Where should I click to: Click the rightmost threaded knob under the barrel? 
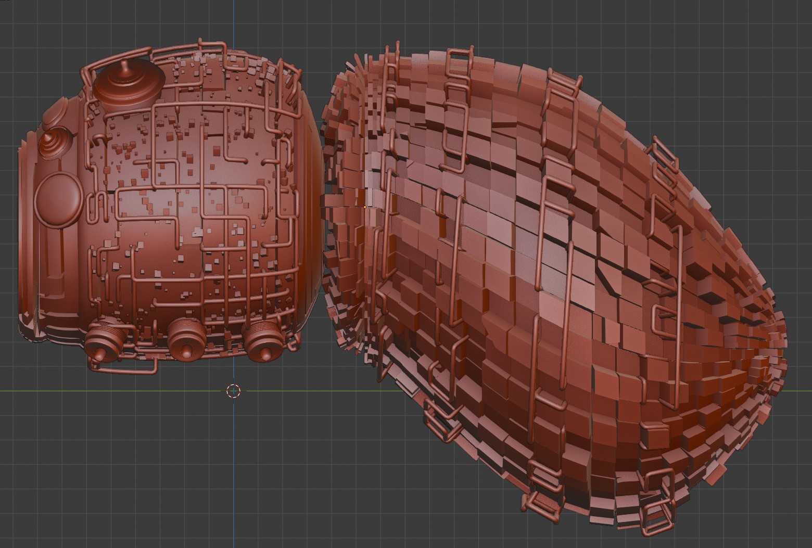(x=264, y=341)
